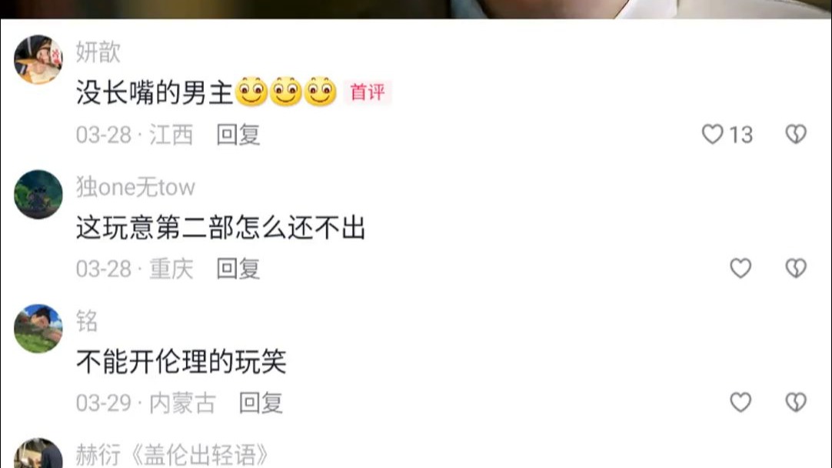Tap the 首评 badge
The width and height of the screenshot is (832, 468).
(368, 92)
